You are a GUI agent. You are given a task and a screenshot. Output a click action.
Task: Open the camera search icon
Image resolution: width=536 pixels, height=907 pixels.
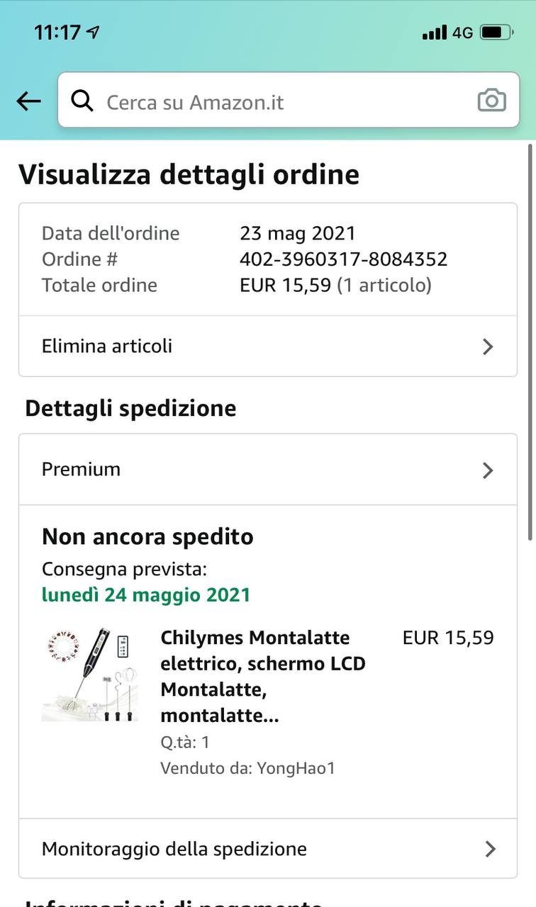pyautogui.click(x=491, y=101)
